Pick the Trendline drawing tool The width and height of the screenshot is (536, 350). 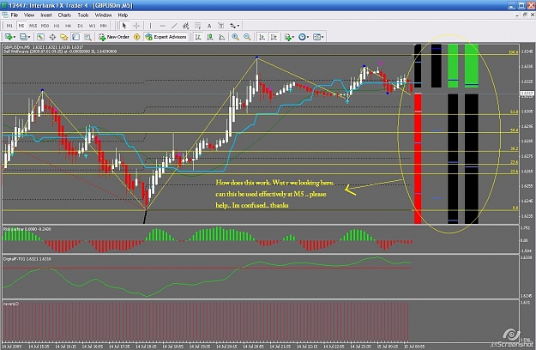[174, 26]
